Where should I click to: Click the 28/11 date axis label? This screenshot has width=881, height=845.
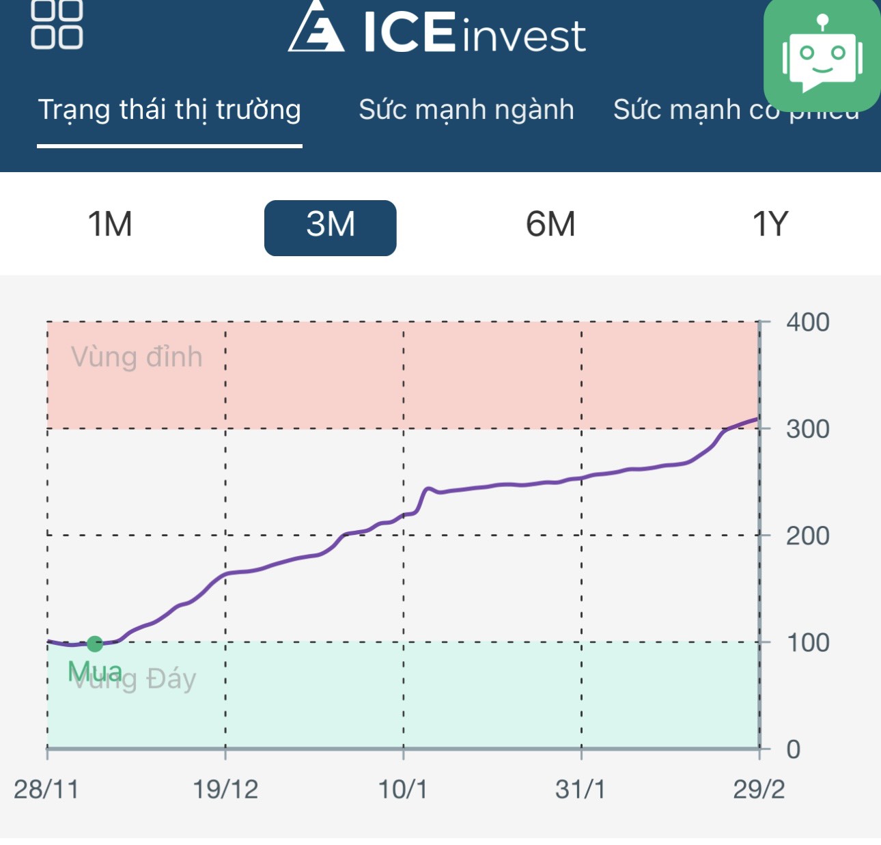(x=46, y=790)
